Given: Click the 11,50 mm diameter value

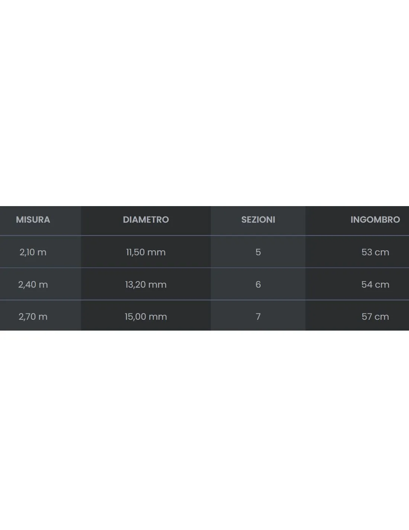Looking at the screenshot, I should tap(146, 252).
